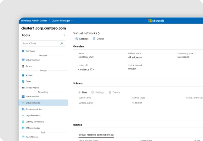Delete the Contoso_vnet virtual network

(x=98, y=39)
